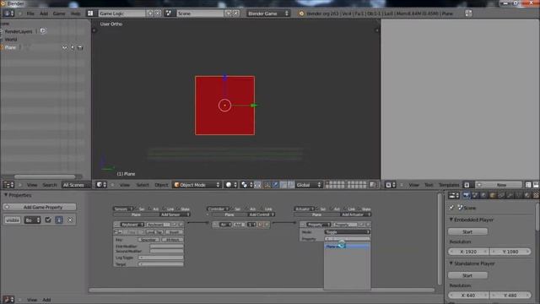Open the Object Mode dropdown
This screenshot has height=304, width=540.
click(x=197, y=185)
